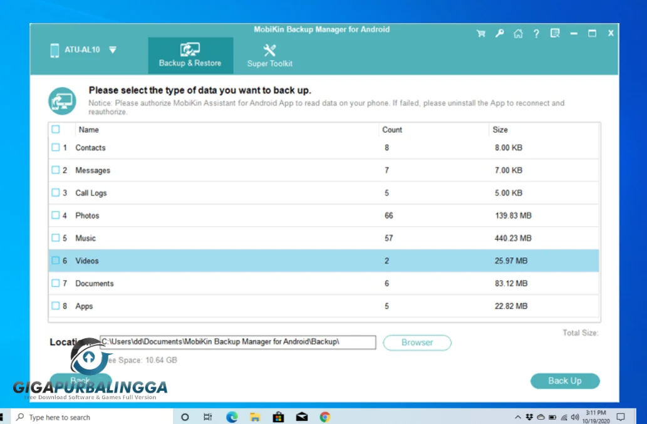This screenshot has width=647, height=424.
Task: Click the ATU-AL10 phone device icon
Action: pos(54,50)
